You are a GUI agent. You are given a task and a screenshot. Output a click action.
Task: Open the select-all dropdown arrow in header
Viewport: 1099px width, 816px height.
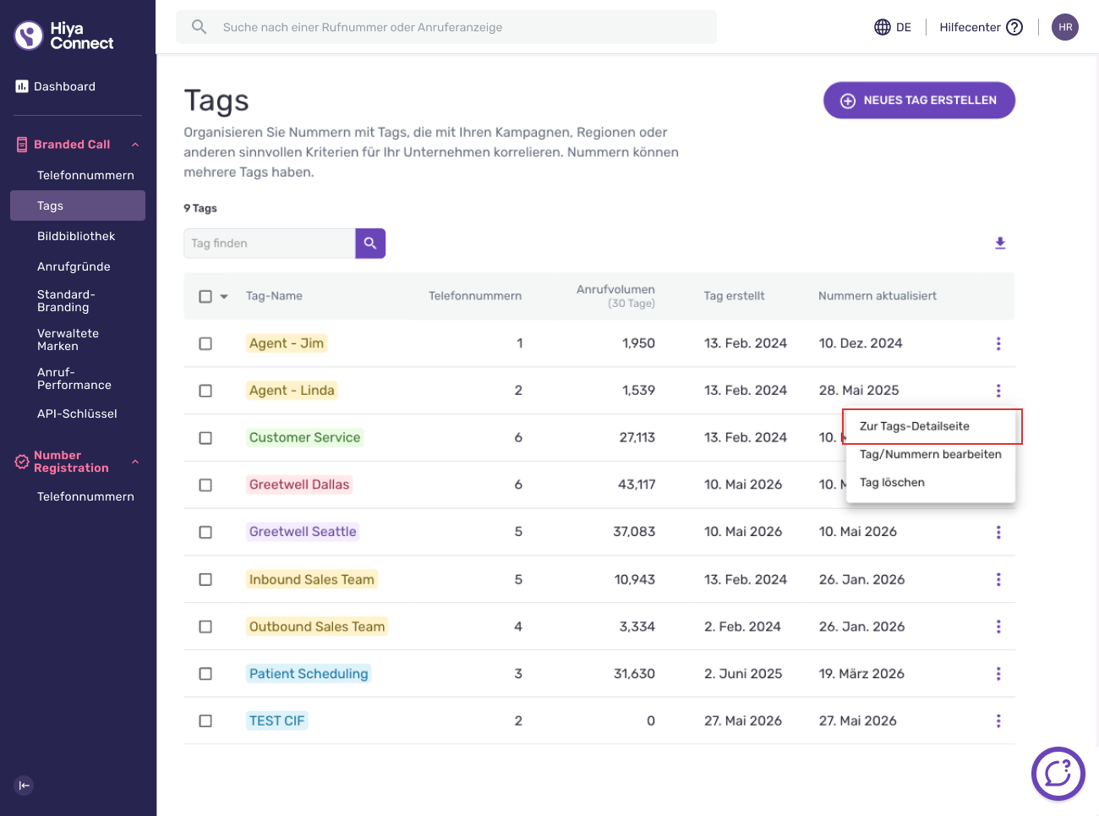click(224, 297)
